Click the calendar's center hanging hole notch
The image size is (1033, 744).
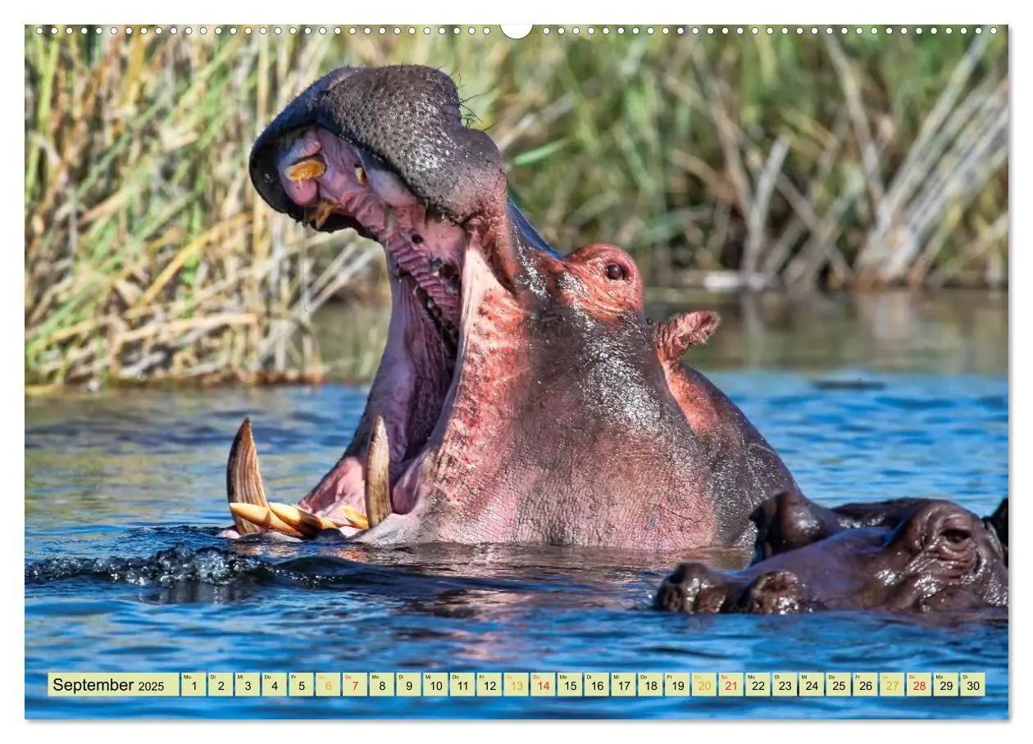516,30
